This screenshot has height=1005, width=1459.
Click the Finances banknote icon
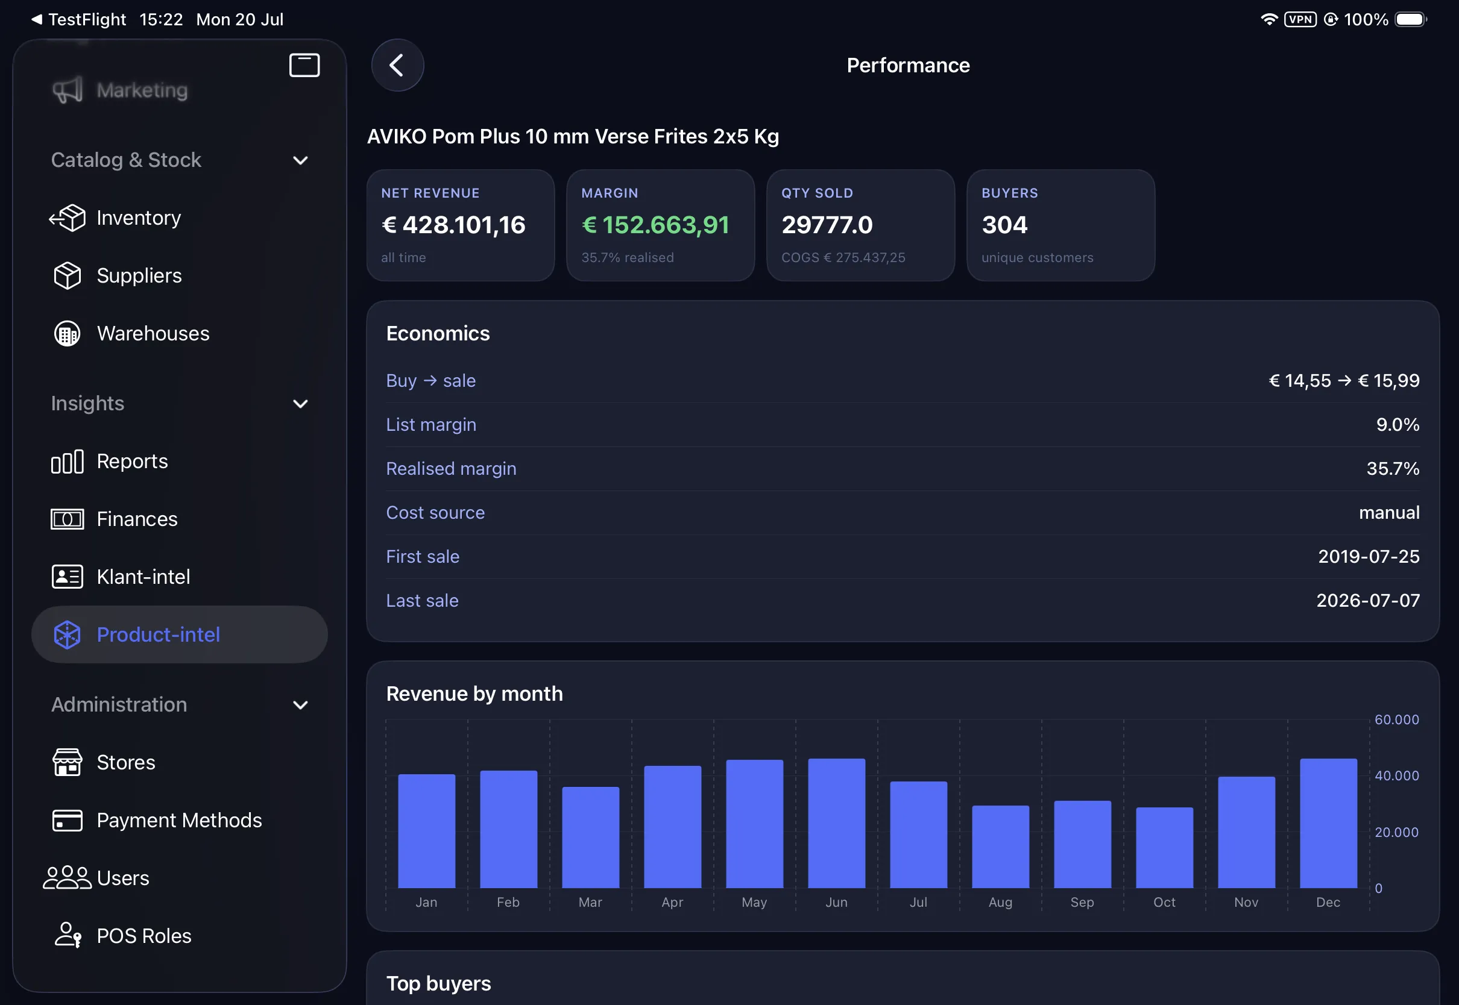[x=68, y=519]
